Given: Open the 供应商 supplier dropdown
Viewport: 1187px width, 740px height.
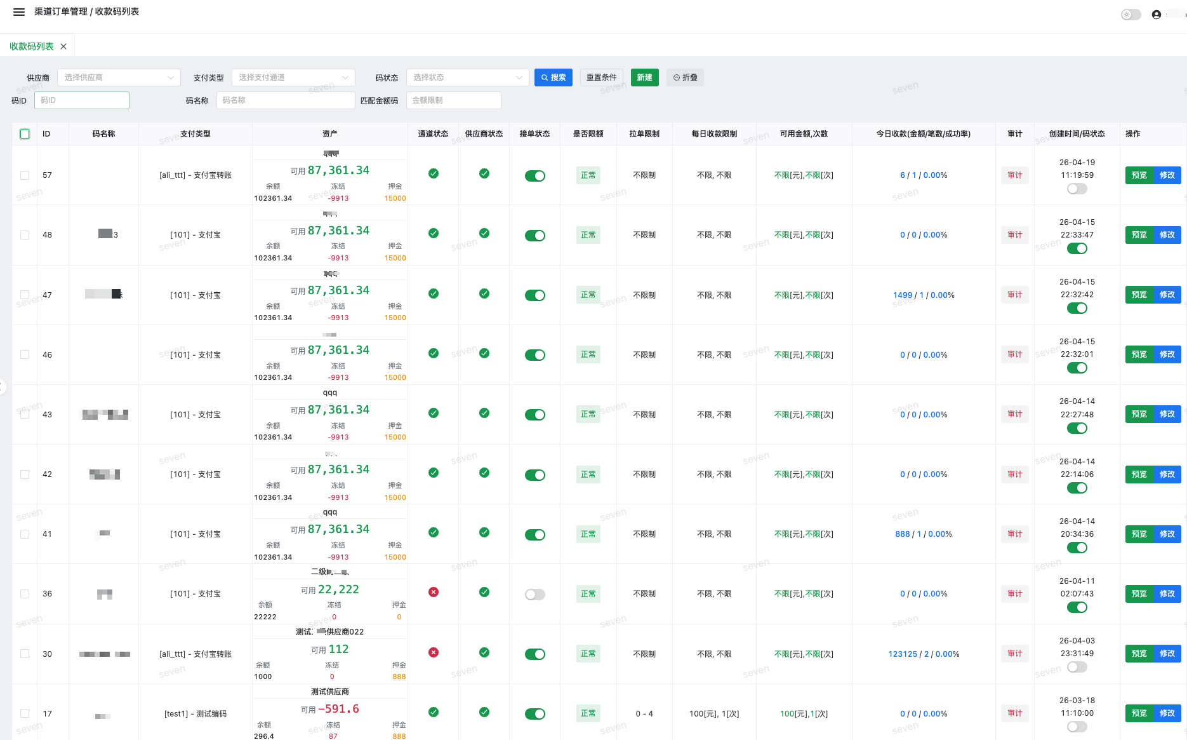Looking at the screenshot, I should pos(119,77).
